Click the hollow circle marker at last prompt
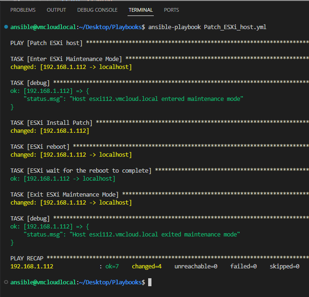The width and height of the screenshot is (309, 297). tap(5, 282)
